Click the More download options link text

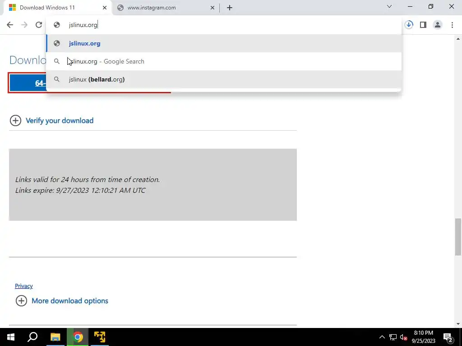(70, 300)
